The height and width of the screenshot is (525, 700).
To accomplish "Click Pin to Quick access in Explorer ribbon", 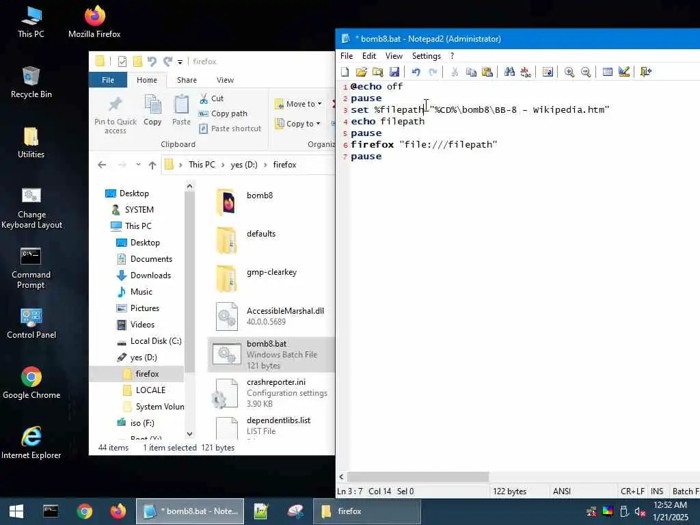I will 115,115.
